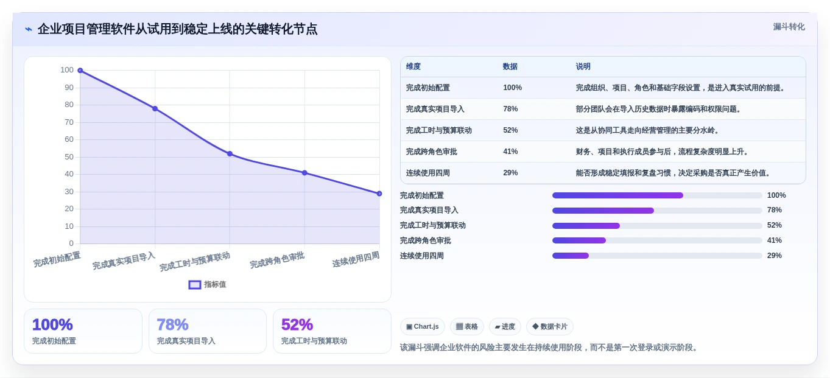Image resolution: width=830 pixels, height=378 pixels.
Task: Click the Chart.js chip
Action: coord(423,326)
